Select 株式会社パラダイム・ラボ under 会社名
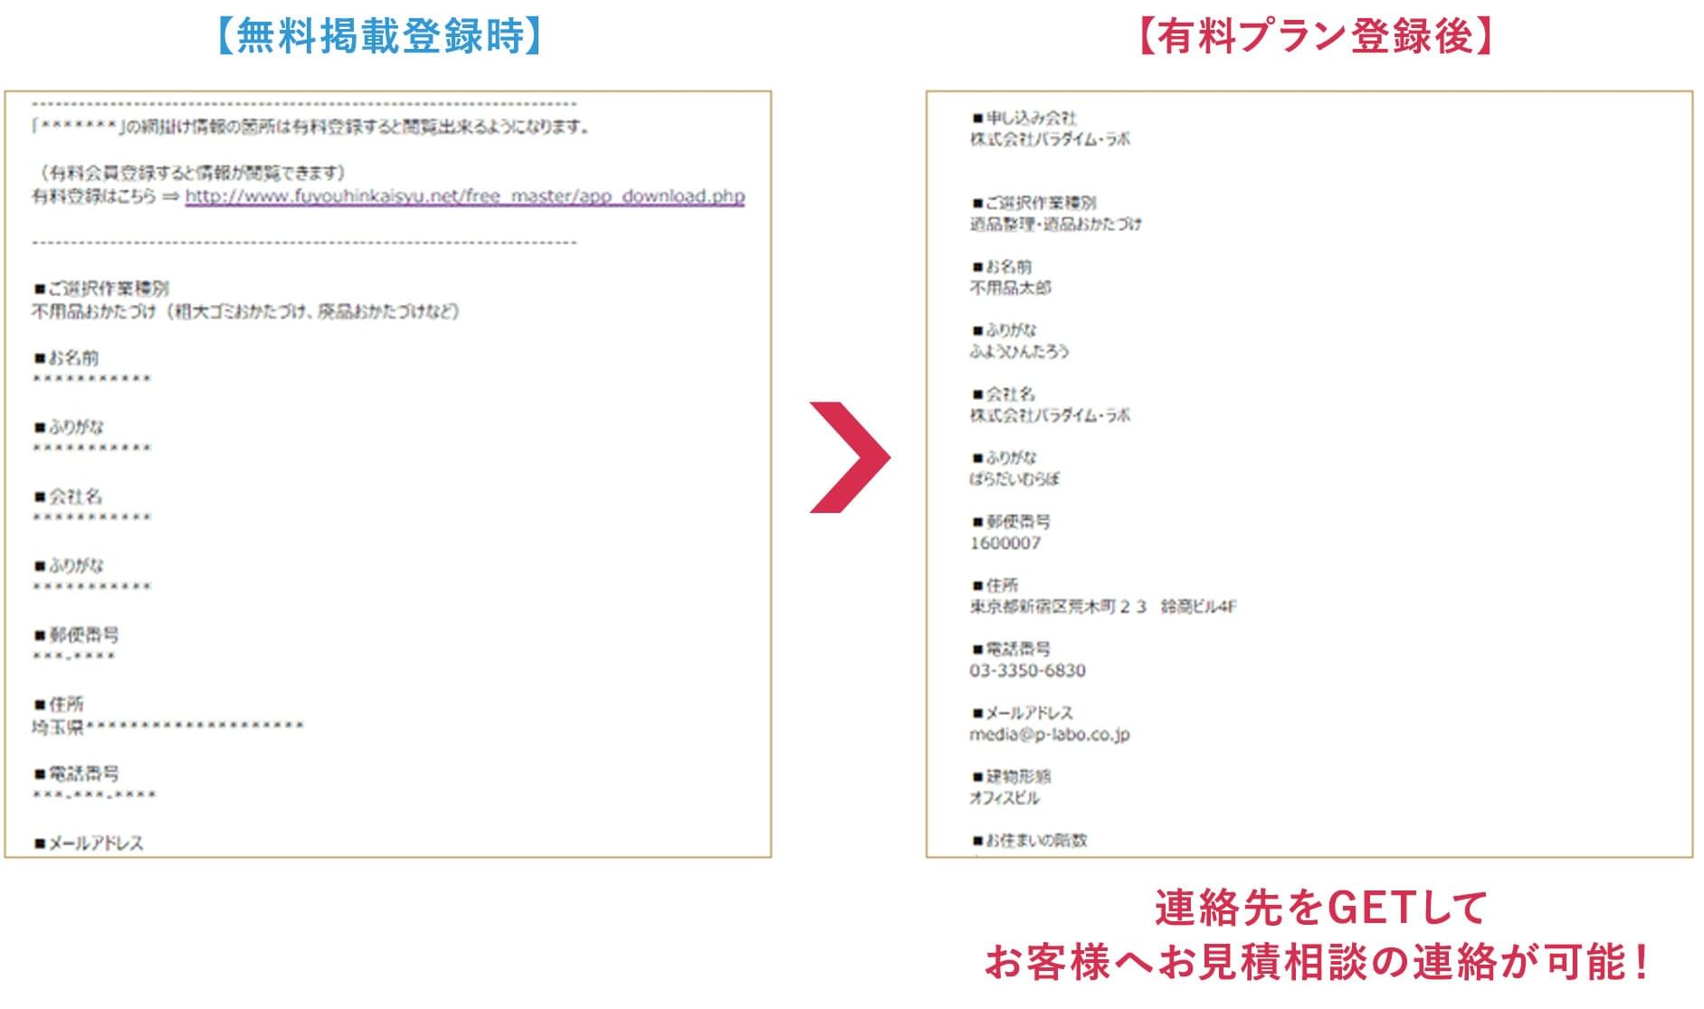Viewport: 1704px width, 1009px height. coord(1051,415)
